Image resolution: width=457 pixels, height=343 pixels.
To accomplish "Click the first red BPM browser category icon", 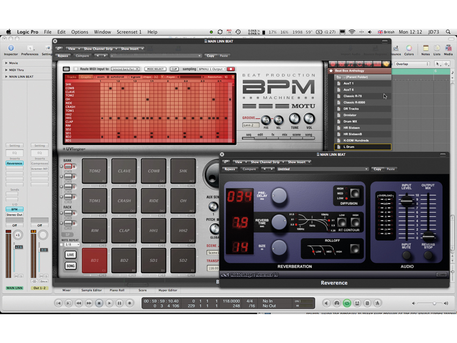I will click(x=333, y=64).
